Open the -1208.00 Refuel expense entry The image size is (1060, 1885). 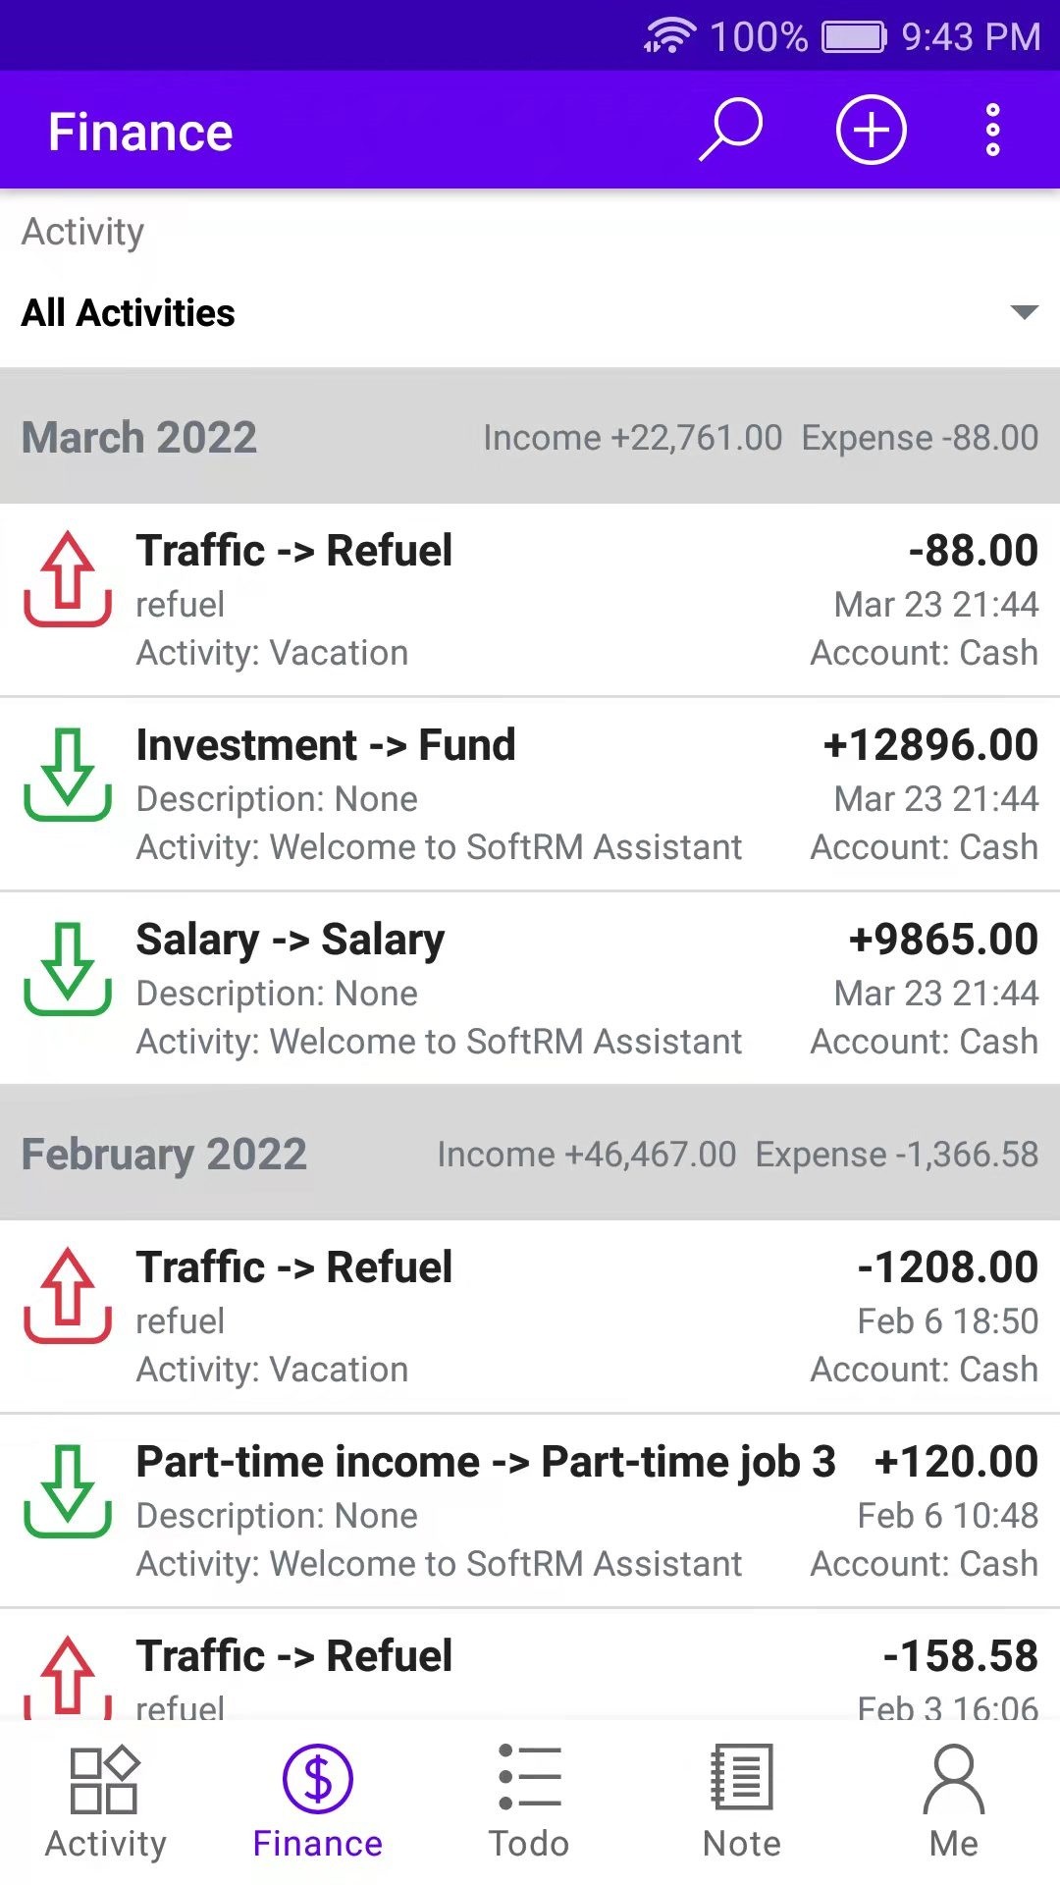530,1317
